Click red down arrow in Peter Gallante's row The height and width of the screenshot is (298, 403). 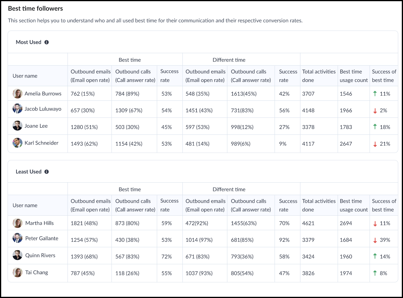[x=375, y=240]
